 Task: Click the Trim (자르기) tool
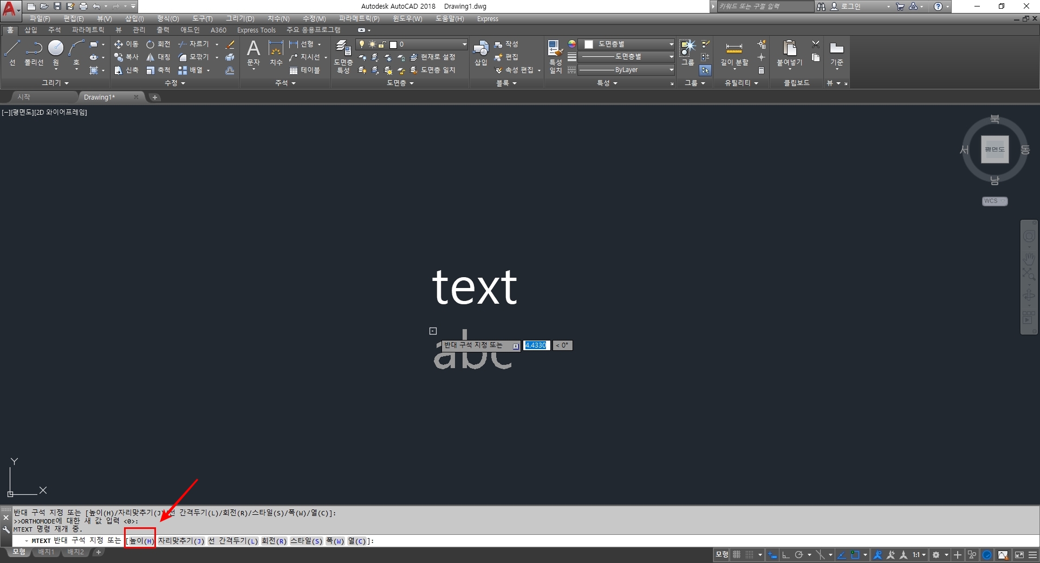click(193, 44)
